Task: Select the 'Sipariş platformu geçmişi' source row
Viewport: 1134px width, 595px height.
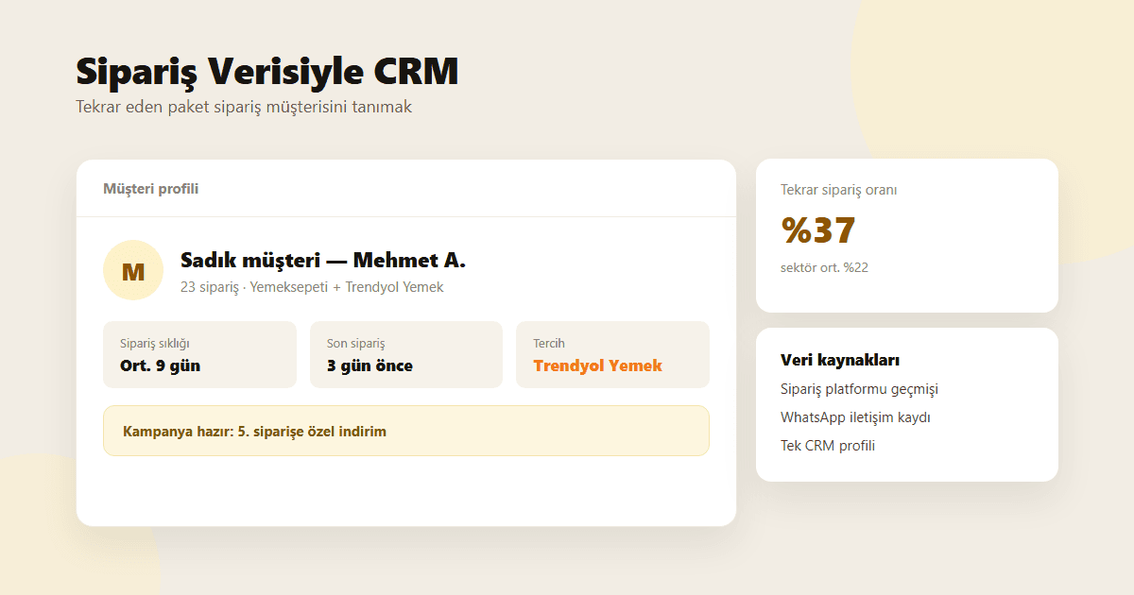Action: pos(860,389)
